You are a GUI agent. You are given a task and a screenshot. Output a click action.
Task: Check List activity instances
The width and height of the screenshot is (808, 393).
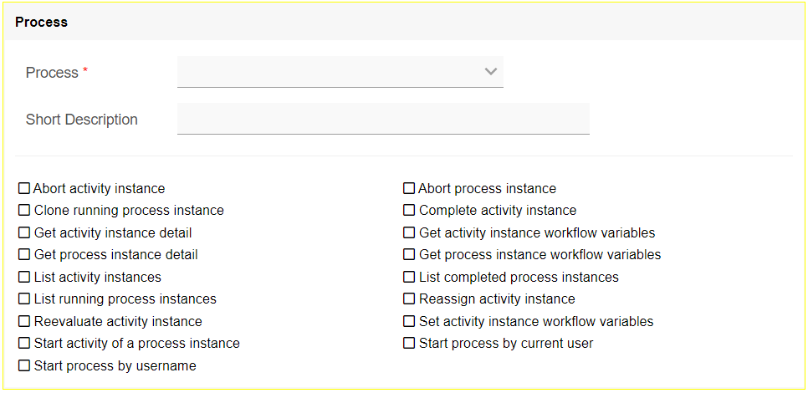click(x=24, y=278)
